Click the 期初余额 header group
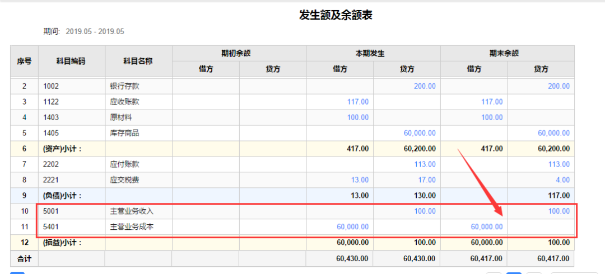Screen dimensions: 605x274 (x=239, y=53)
